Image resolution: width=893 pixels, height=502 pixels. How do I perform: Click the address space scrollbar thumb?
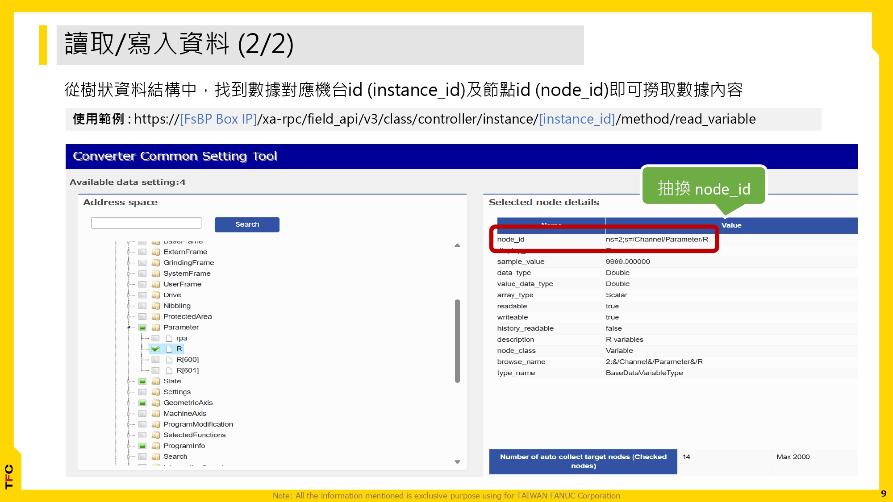(x=457, y=341)
